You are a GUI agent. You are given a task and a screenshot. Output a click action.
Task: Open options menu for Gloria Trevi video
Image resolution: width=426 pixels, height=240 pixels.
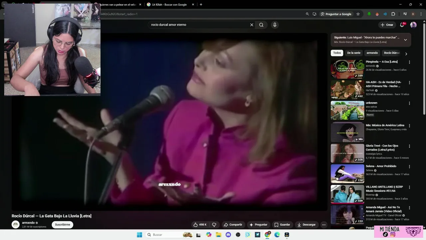(x=409, y=146)
